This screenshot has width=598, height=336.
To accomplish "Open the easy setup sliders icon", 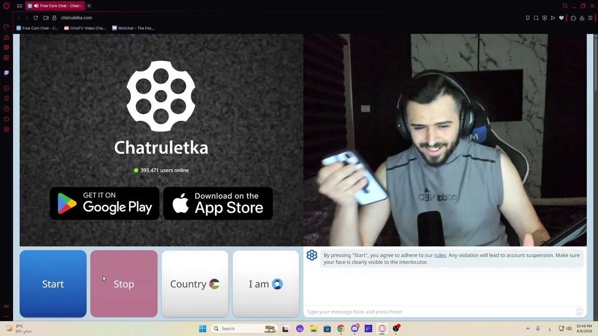I will coord(590,18).
